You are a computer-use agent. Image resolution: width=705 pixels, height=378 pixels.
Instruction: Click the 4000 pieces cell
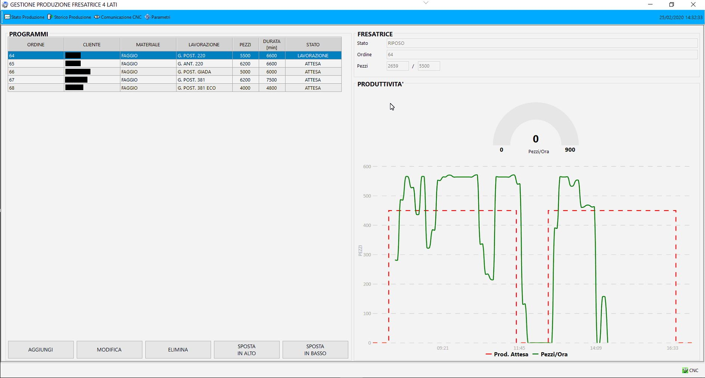click(x=245, y=88)
